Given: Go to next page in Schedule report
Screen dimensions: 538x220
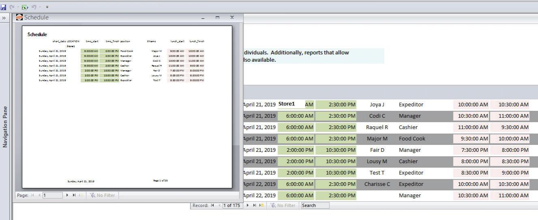Looking at the screenshot, I should (x=67, y=195).
